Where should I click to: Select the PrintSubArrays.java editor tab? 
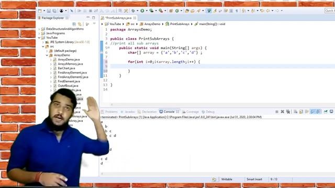118,18
